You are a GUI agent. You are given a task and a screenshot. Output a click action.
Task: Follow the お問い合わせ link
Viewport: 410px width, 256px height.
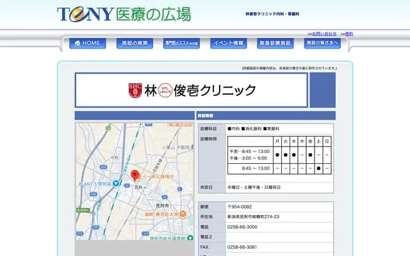click(324, 34)
